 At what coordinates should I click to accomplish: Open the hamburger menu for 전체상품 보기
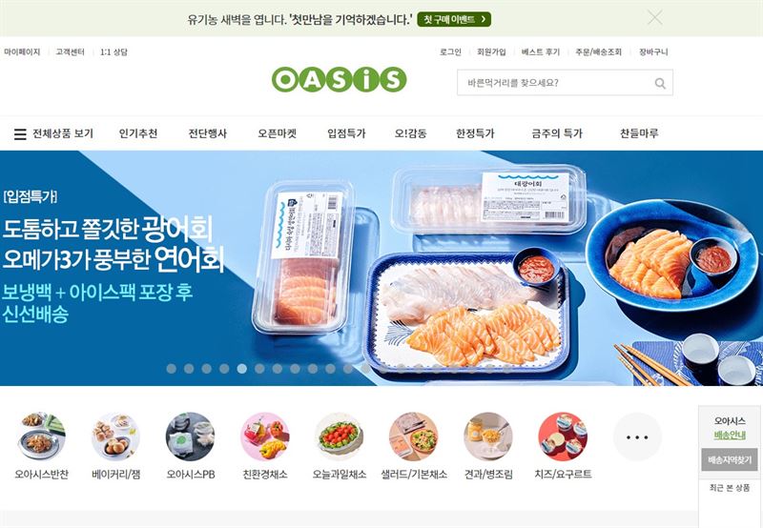pyautogui.click(x=20, y=133)
